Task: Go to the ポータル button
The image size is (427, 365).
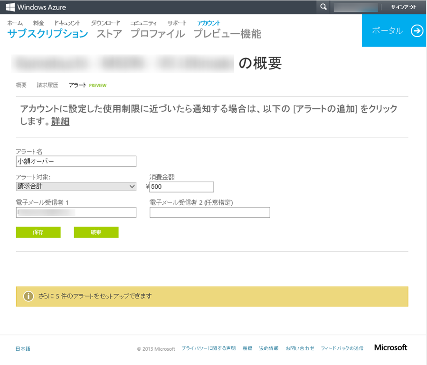Action: pos(394,30)
